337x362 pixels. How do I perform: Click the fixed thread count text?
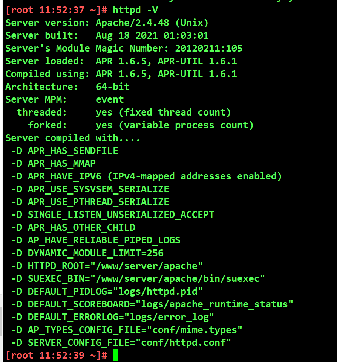tap(175, 113)
